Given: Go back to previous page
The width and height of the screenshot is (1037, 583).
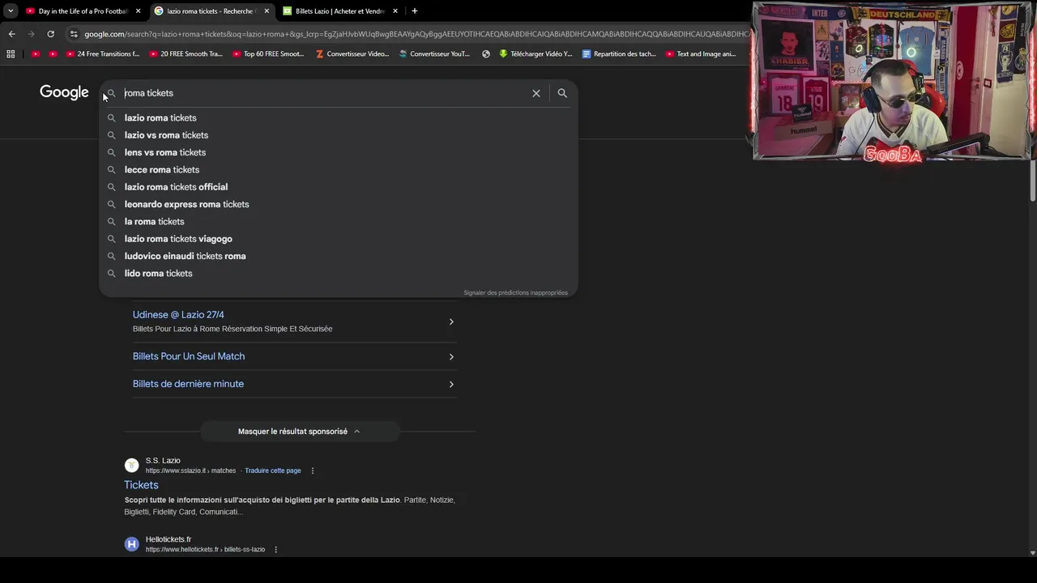Looking at the screenshot, I should (11, 34).
